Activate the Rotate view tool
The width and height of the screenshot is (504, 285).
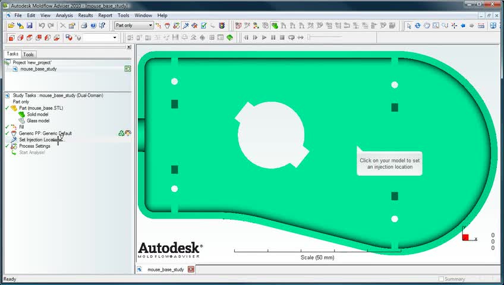pyautogui.click(x=418, y=26)
